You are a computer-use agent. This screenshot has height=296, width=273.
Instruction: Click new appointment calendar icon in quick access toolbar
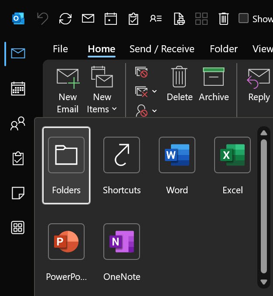coord(111,19)
